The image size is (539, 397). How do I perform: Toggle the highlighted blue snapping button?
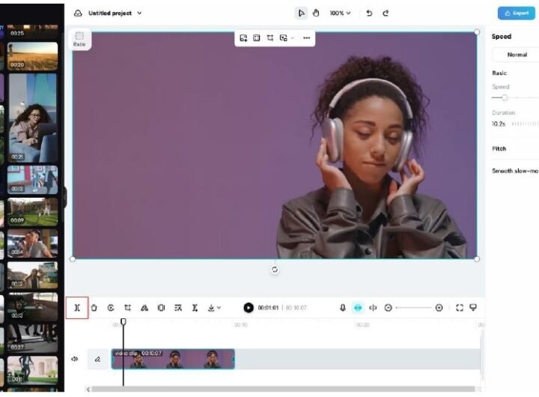(x=358, y=308)
